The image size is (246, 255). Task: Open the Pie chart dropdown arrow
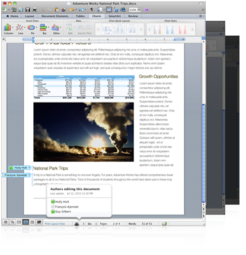tap(37, 27)
